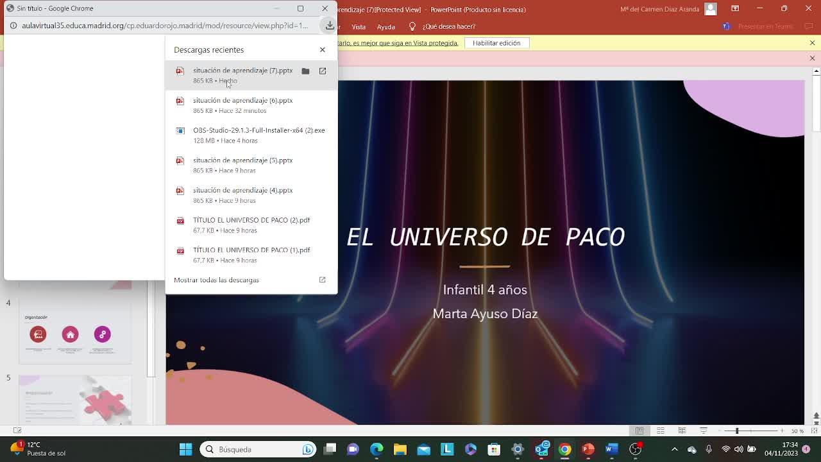Open the weather widget showing 12°C
Viewport: 821px width, 462px height.
(38, 449)
